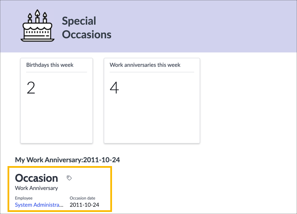Click the number 2 birthdays count
Viewport: 297px width, 214px height.
(30, 88)
